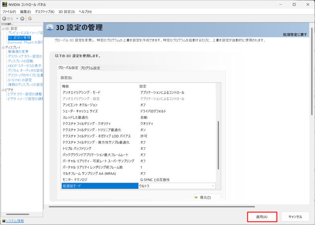
Task: Click the main page vertical scrollbar
Action: pyautogui.click(x=312, y=71)
